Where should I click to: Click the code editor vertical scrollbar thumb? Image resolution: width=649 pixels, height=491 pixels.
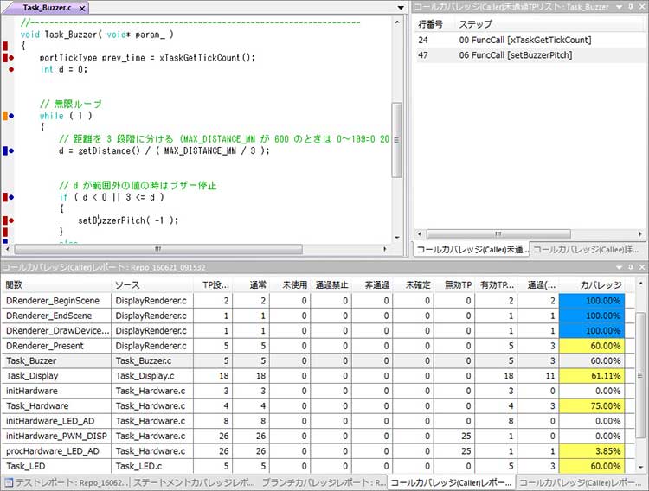pyautogui.click(x=396, y=140)
